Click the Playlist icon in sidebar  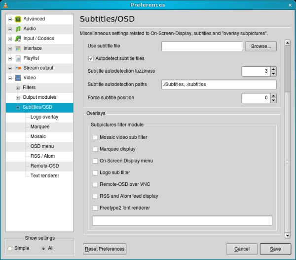click(x=18, y=58)
